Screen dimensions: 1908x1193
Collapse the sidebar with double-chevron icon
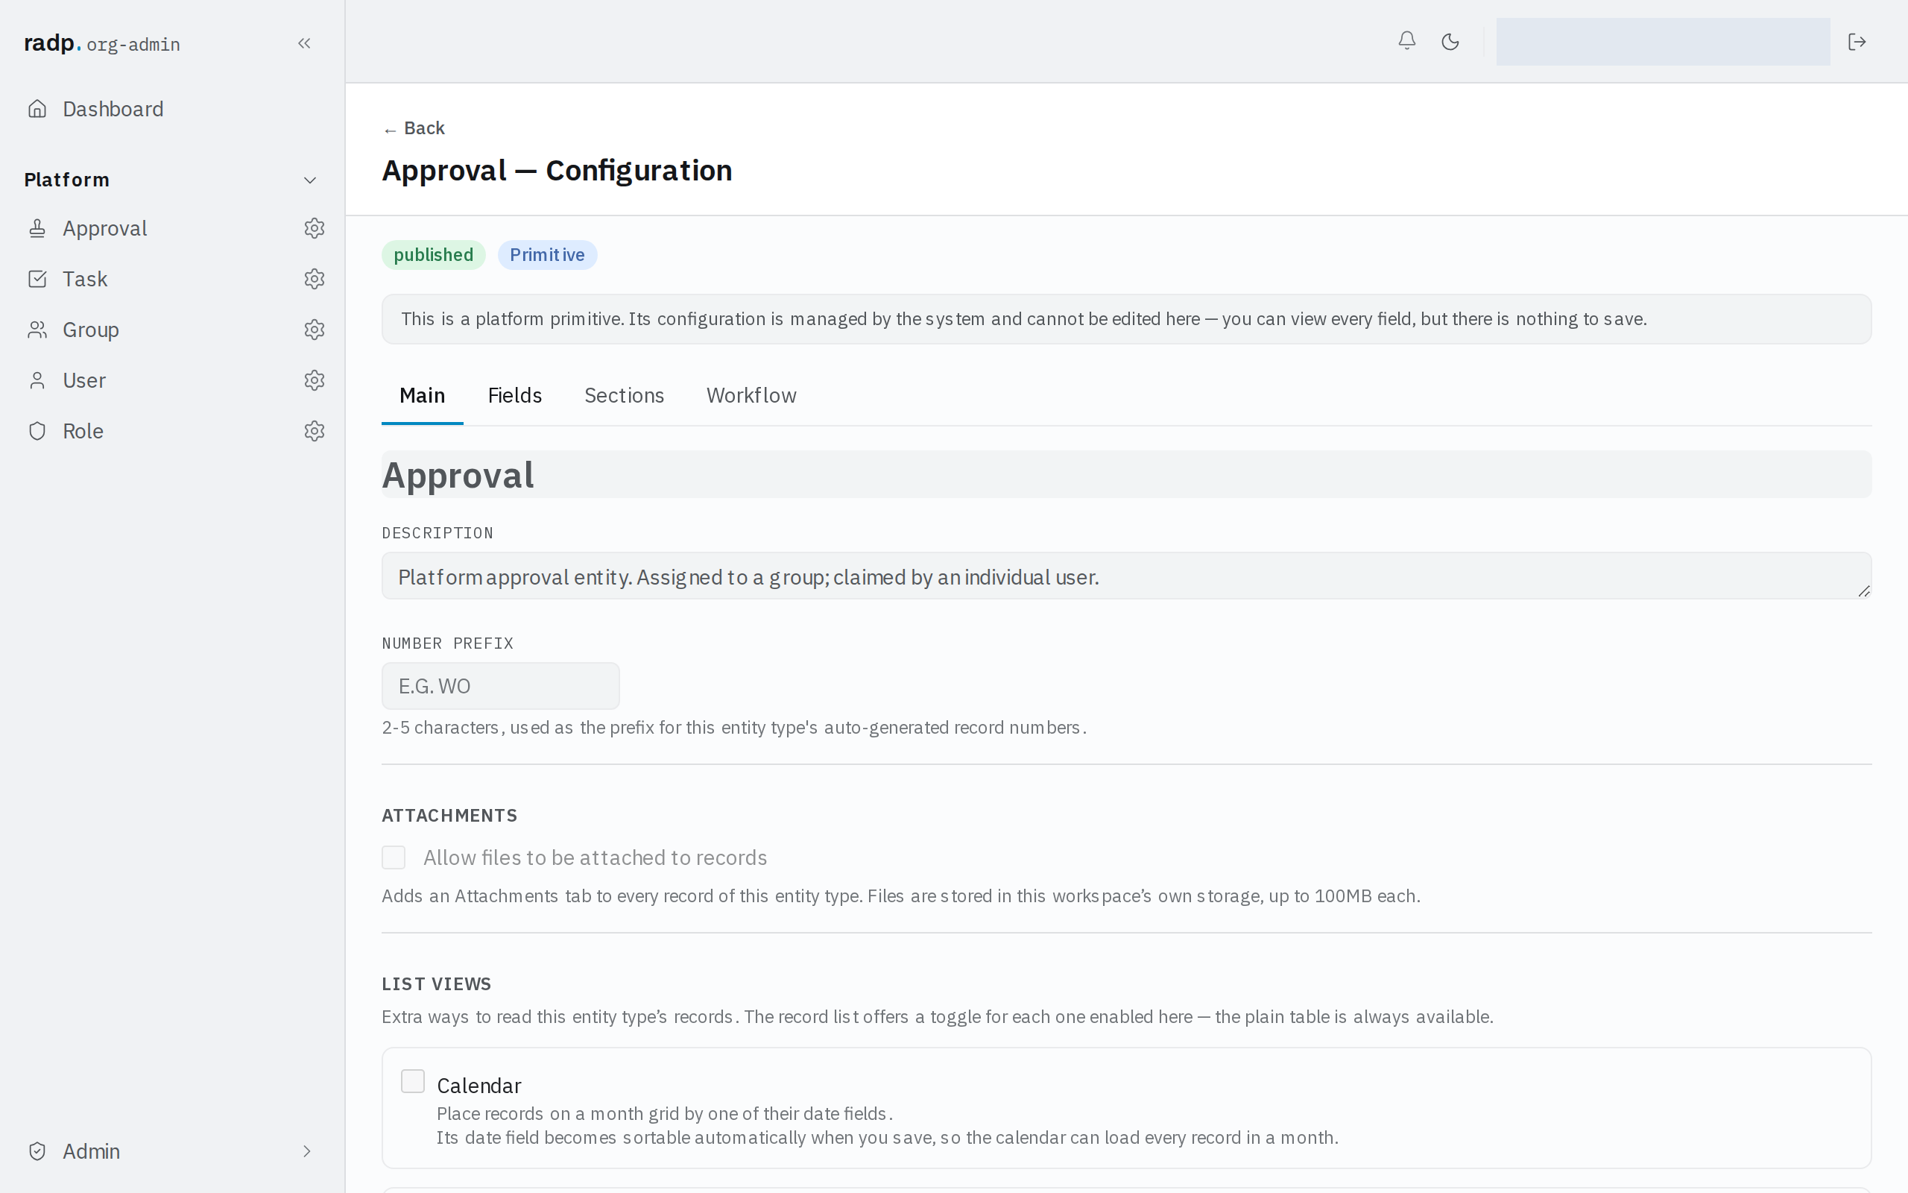click(x=304, y=43)
